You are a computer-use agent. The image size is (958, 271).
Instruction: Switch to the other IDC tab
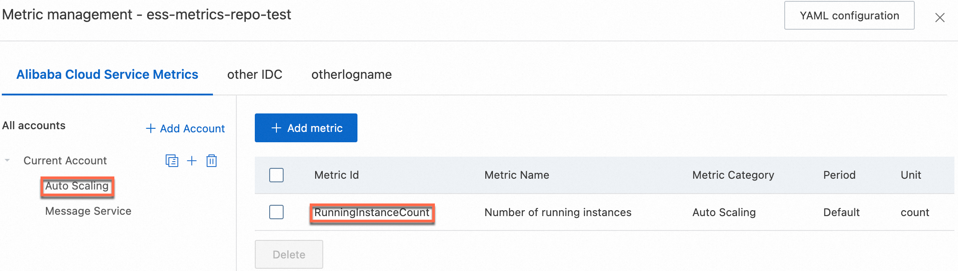coord(254,74)
